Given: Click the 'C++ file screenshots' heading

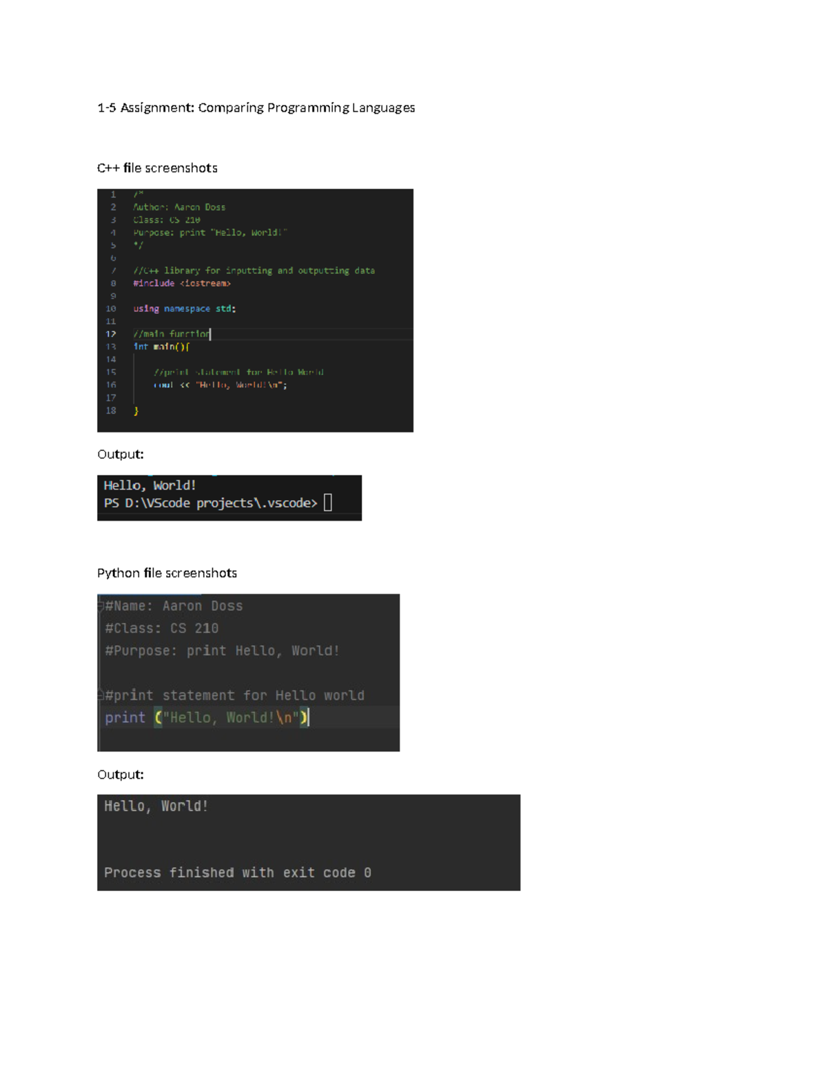Looking at the screenshot, I should point(157,168).
